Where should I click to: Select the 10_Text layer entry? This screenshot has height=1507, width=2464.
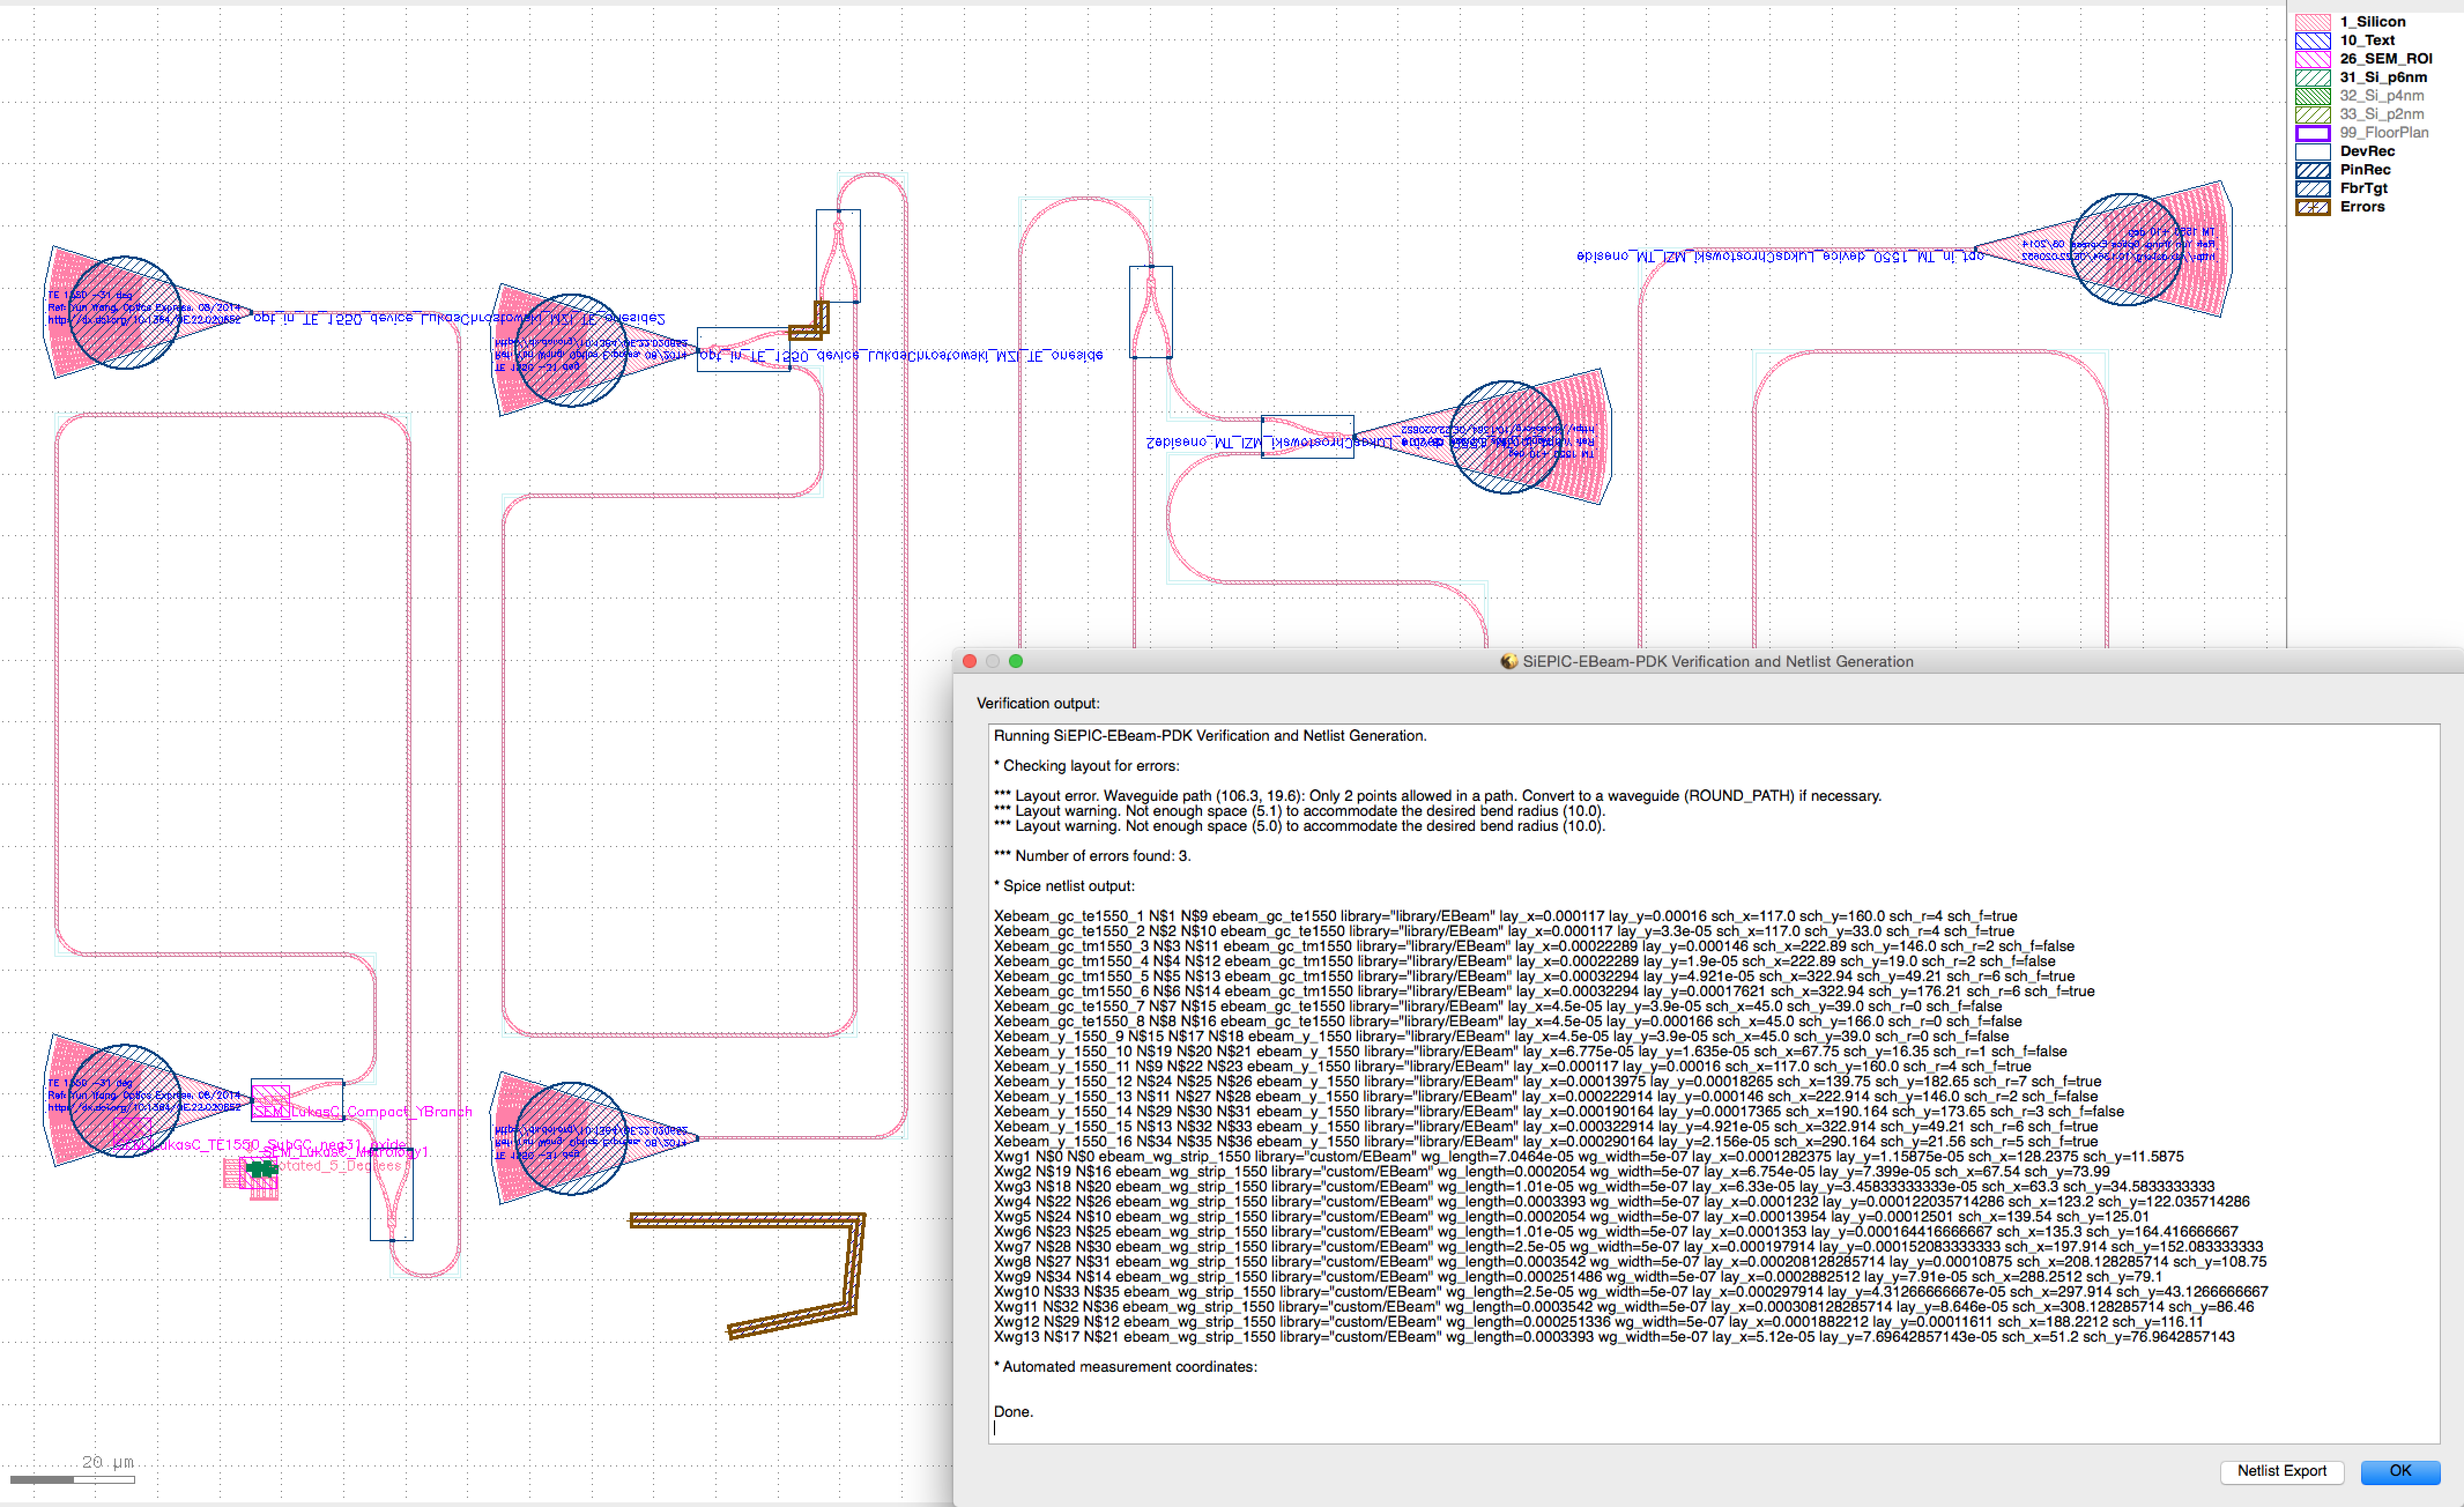2366,40
